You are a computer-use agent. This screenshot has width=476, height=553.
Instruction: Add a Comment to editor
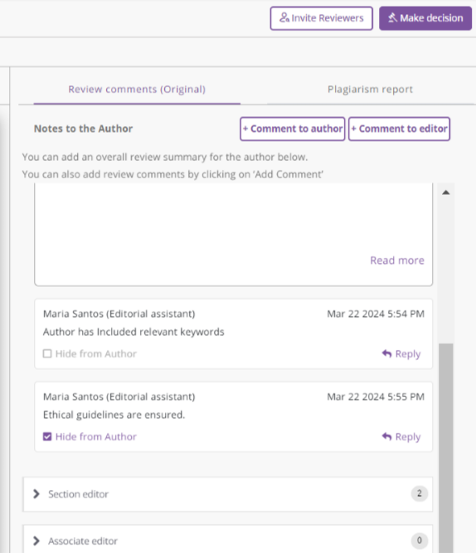click(400, 129)
